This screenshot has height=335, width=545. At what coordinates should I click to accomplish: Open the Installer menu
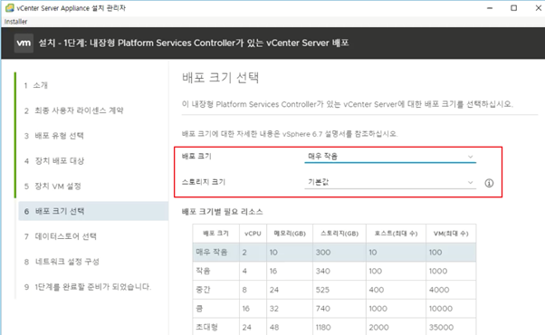point(15,22)
